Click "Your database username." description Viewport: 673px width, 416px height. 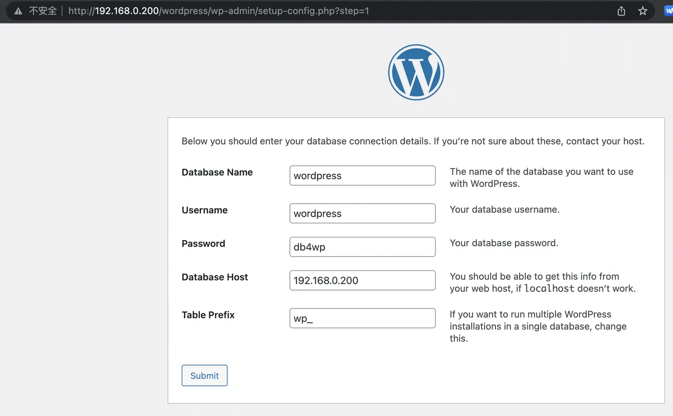tap(505, 209)
